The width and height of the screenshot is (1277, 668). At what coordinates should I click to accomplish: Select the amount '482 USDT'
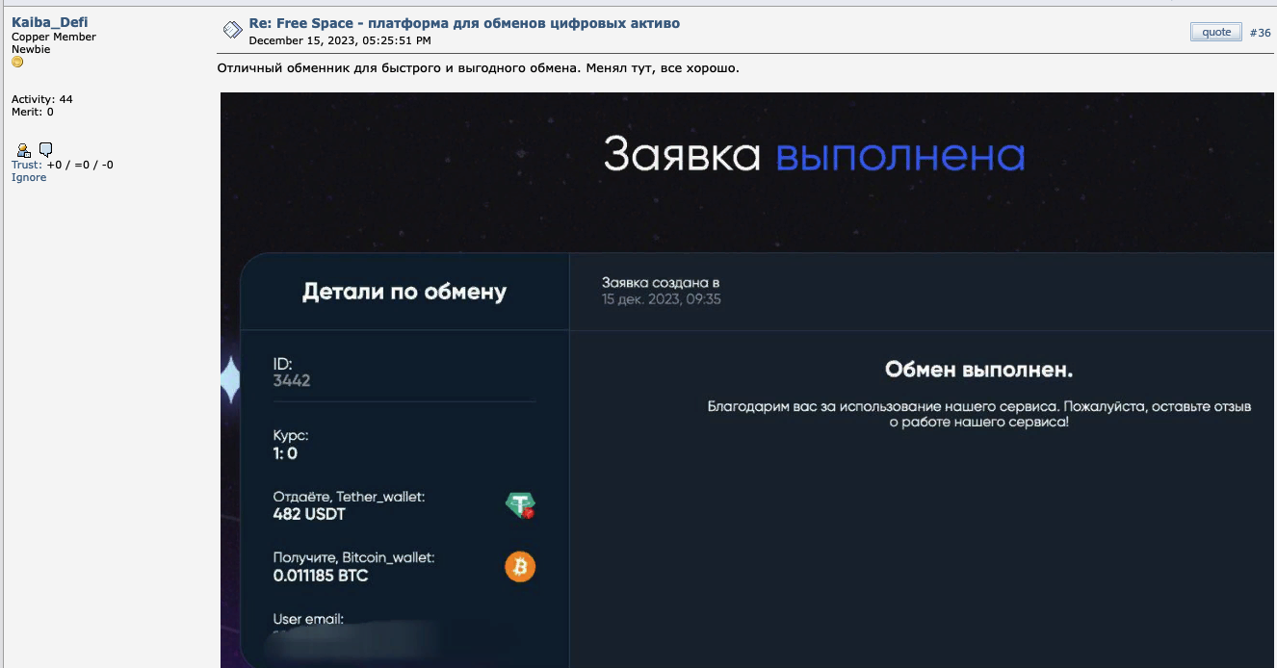[309, 514]
